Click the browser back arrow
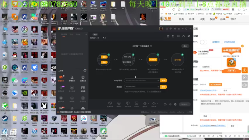The width and height of the screenshot is (249, 140). click(162, 10)
